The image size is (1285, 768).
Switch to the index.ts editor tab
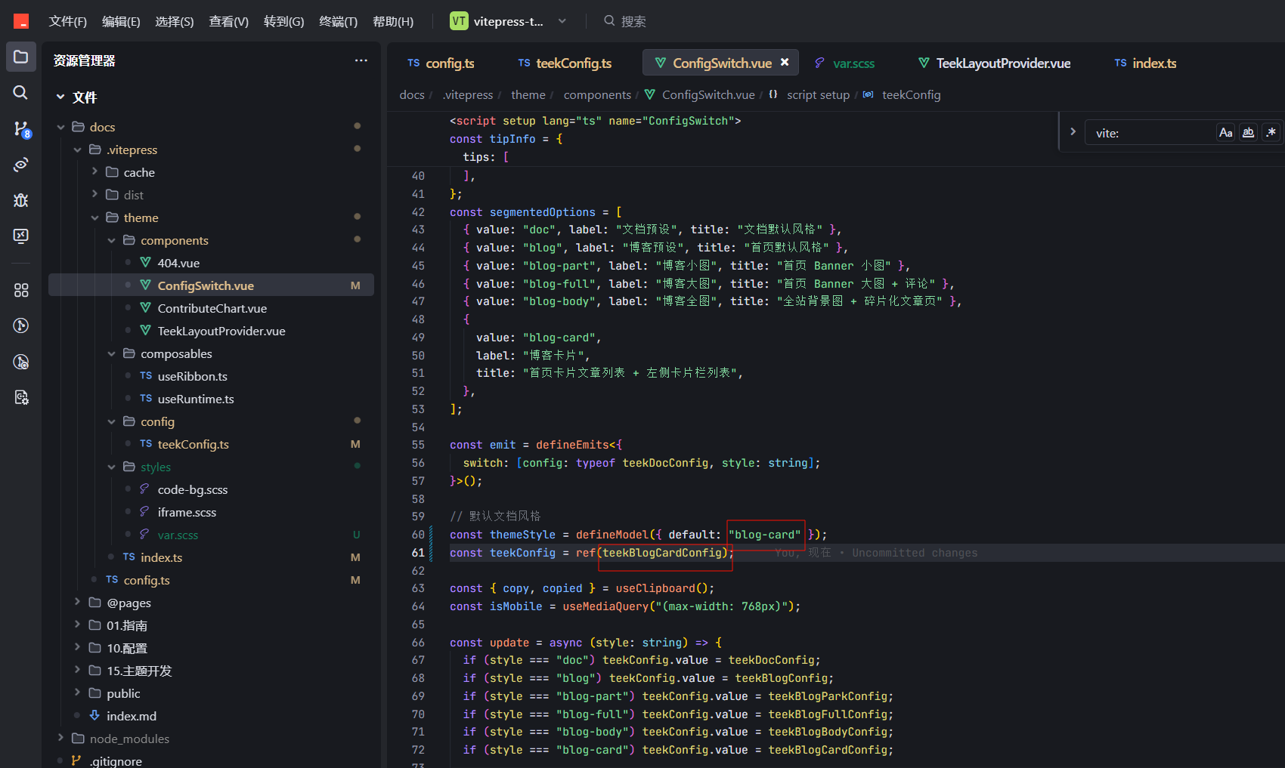point(1145,63)
